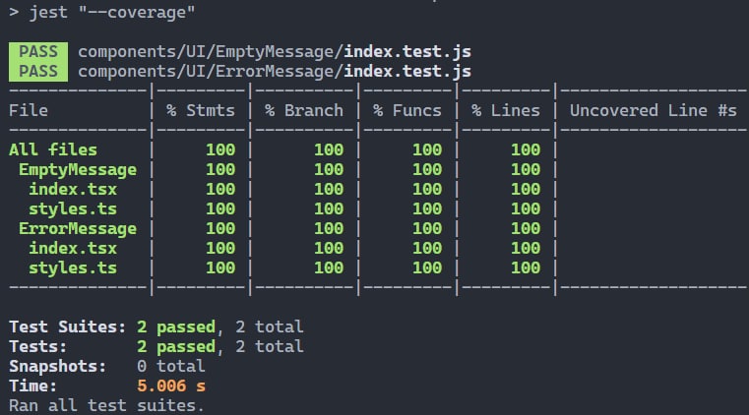
Task: Click components/UI/ErrorMessage/index.test.js path
Action: pos(275,72)
